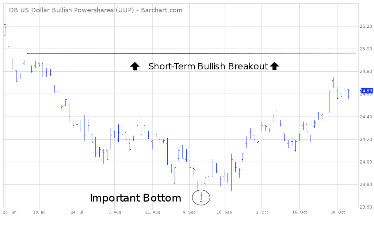Screen dimensions: 374x229
Task: Click the horizontal resistance line near 25.00
Action: 192,53
